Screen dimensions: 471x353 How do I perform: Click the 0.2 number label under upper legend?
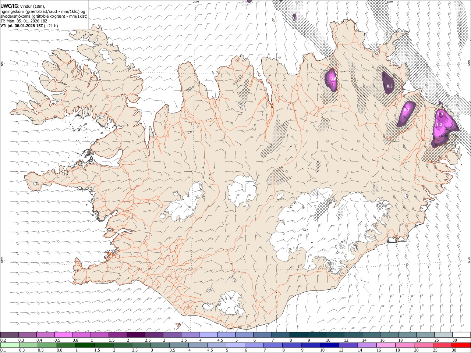click(3, 340)
